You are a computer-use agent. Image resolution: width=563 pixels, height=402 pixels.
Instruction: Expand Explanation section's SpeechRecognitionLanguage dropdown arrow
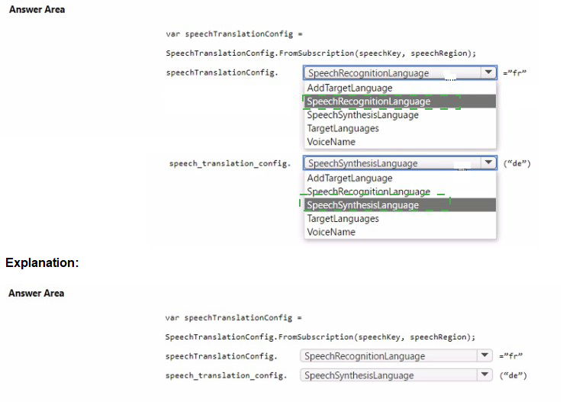pyautogui.click(x=482, y=355)
